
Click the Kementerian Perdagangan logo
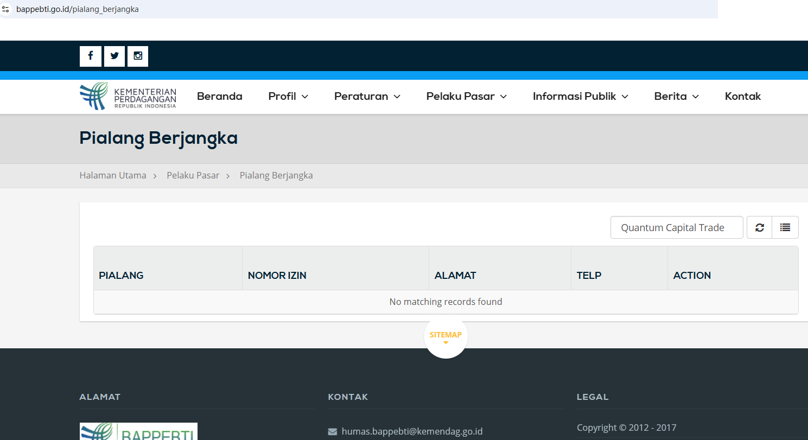128,97
